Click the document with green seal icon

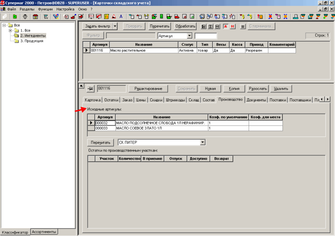(192, 17)
